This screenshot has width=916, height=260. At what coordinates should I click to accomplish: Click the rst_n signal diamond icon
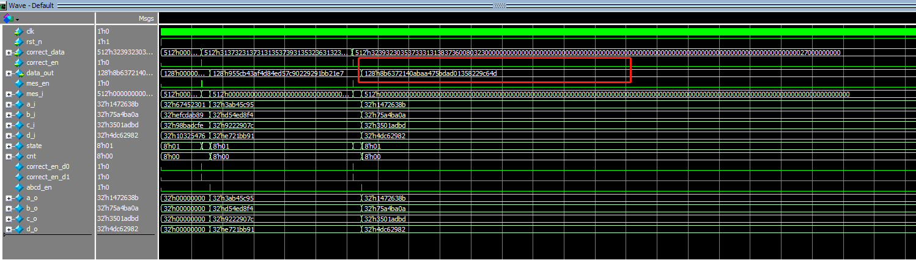point(18,42)
